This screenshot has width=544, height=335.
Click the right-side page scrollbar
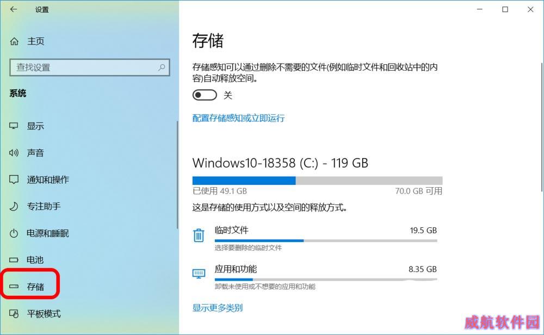click(x=542, y=127)
